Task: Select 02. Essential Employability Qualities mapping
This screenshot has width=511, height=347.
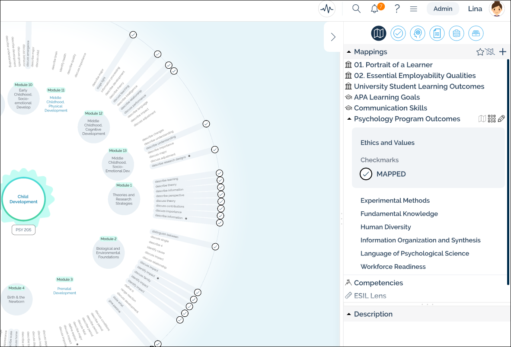Action: [415, 76]
